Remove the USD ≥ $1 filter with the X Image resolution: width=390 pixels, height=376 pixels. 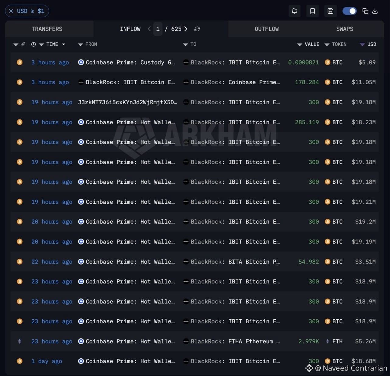click(11, 11)
